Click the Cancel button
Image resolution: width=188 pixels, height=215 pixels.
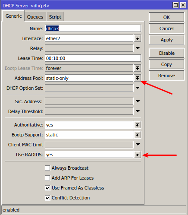click(x=166, y=28)
